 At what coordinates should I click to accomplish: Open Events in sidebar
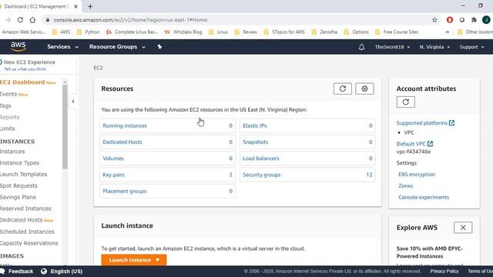(x=8, y=94)
